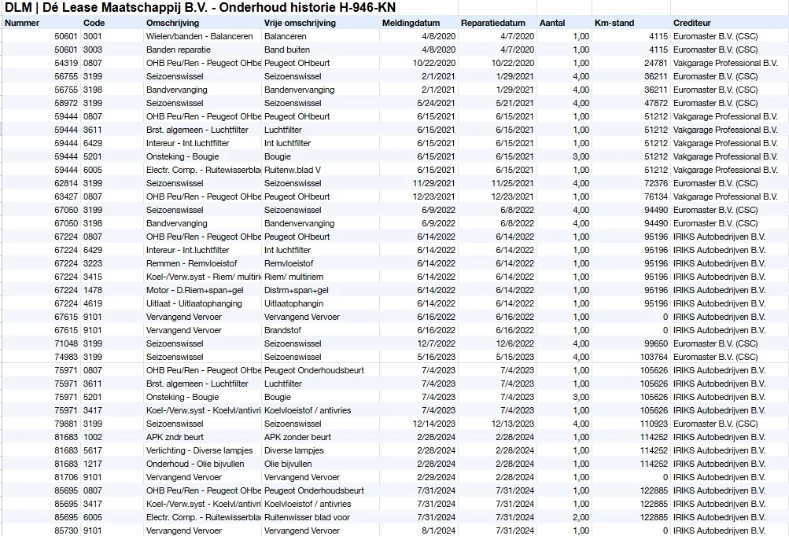Image resolution: width=789 pixels, height=536 pixels.
Task: Select the Remvloeistof free description cell
Action: [290, 263]
